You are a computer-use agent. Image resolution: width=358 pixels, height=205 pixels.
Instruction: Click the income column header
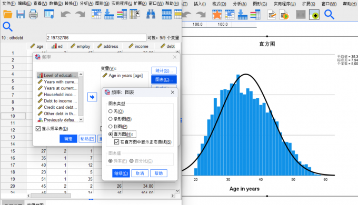[138, 46]
